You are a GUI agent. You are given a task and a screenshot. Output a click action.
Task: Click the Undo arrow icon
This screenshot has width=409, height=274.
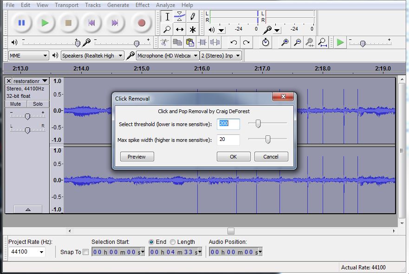pos(234,42)
